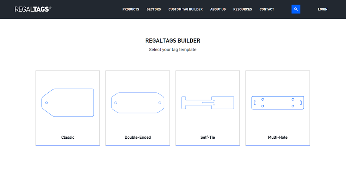Open the Products menu
346x174 pixels.
click(131, 9)
